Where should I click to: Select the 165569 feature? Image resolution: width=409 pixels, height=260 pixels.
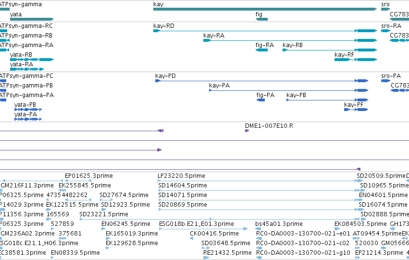click(x=49, y=219)
